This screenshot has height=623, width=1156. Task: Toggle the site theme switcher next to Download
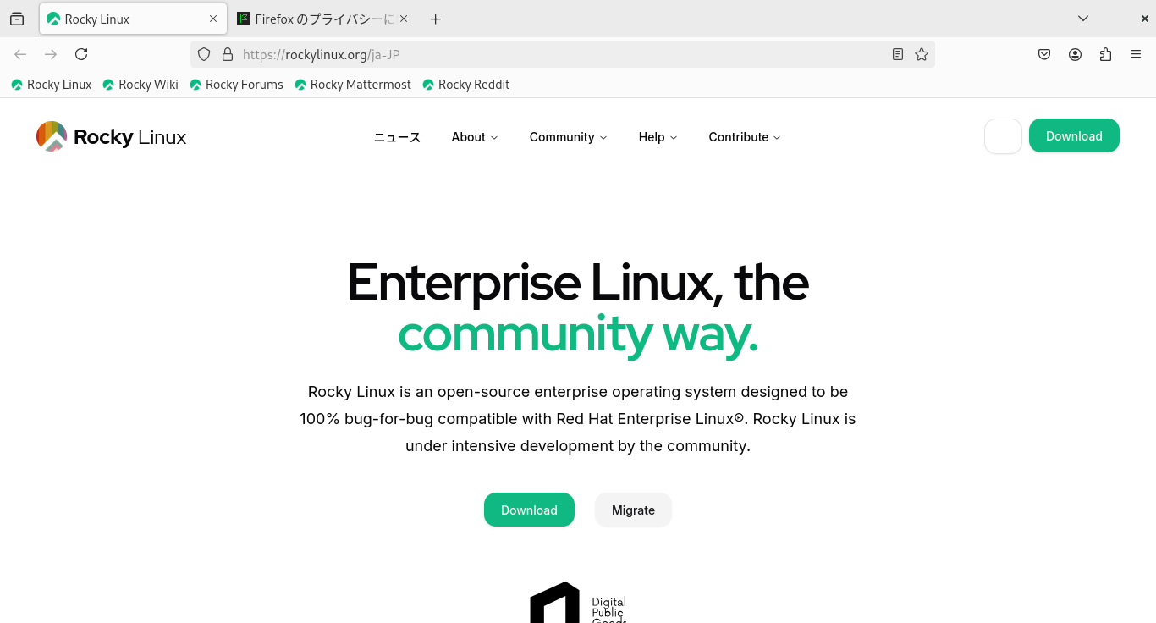pos(1003,135)
